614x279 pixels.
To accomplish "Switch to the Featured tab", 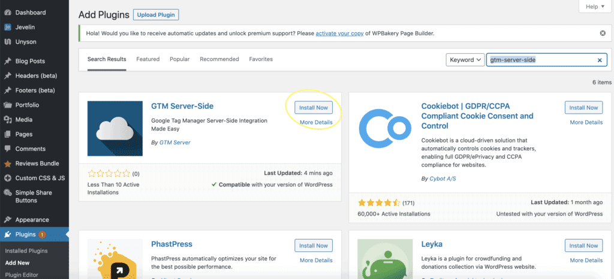I will (148, 59).
